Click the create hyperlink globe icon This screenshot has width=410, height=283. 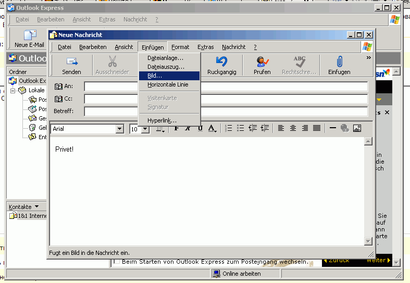coord(345,128)
